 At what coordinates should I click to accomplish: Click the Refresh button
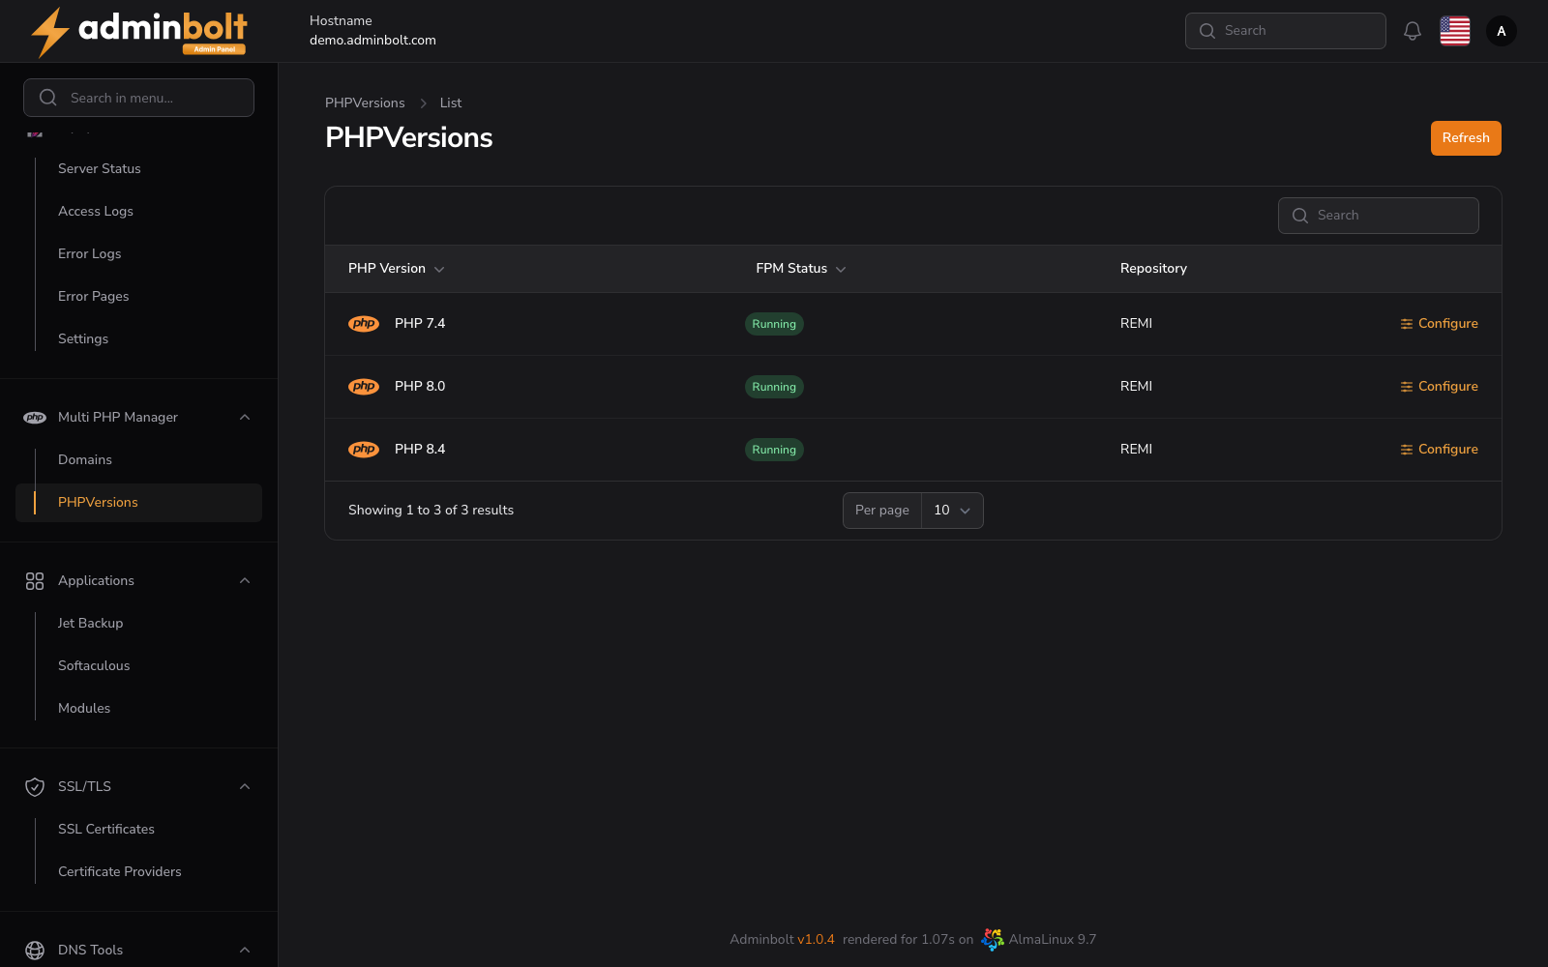[1466, 138]
